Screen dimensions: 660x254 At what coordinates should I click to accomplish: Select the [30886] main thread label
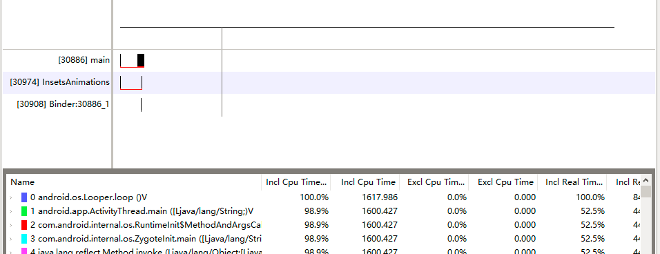[84, 60]
